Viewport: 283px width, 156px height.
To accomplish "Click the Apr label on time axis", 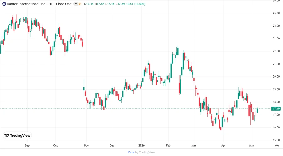I will coord(223,145).
